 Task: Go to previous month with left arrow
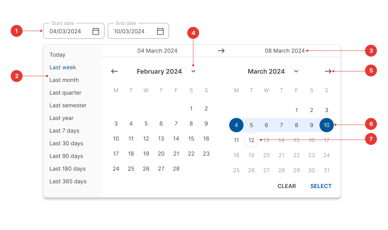coord(114,71)
